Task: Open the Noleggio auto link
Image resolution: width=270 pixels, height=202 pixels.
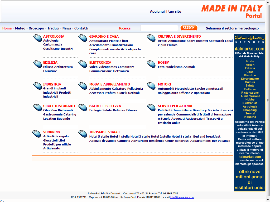Action: 168,93
